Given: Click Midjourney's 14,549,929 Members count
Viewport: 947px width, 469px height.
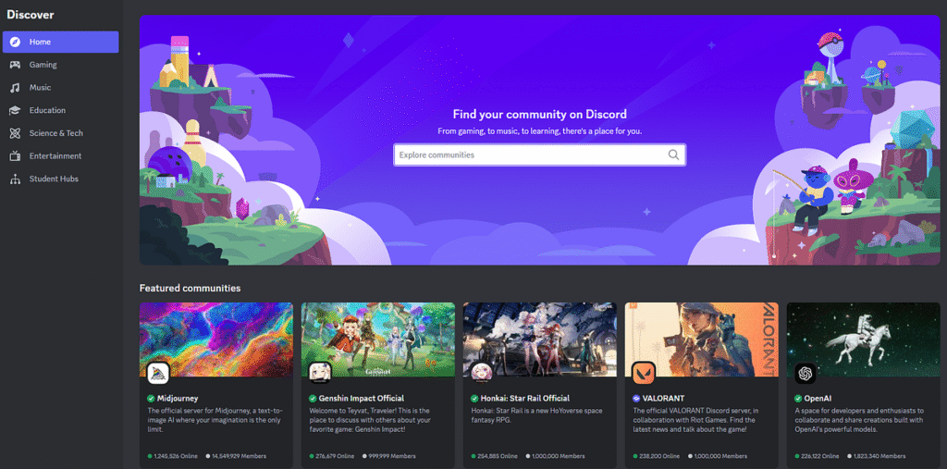Looking at the screenshot, I should (236, 456).
